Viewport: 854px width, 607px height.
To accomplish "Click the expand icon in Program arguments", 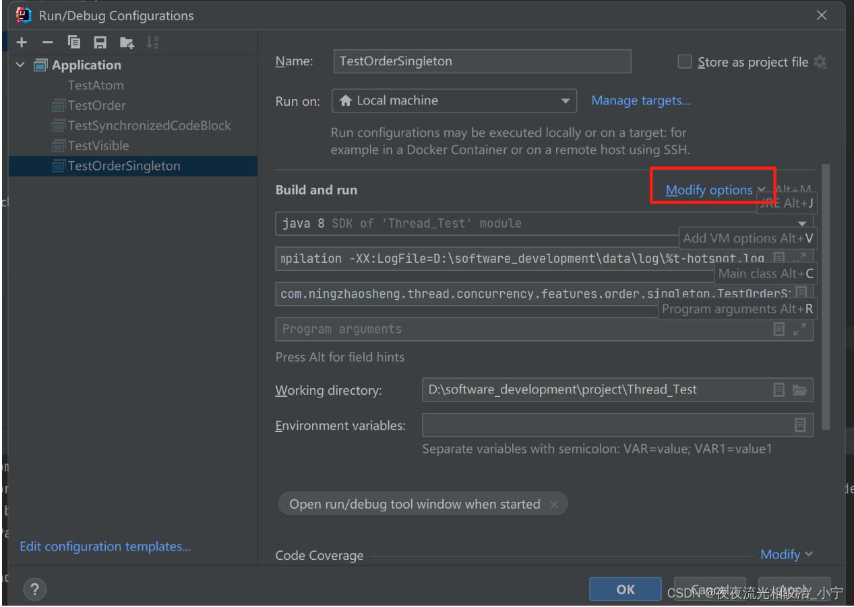I will pos(799,329).
